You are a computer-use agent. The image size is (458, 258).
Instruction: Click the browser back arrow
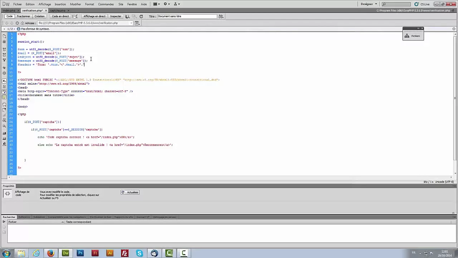pyautogui.click(x=6, y=23)
